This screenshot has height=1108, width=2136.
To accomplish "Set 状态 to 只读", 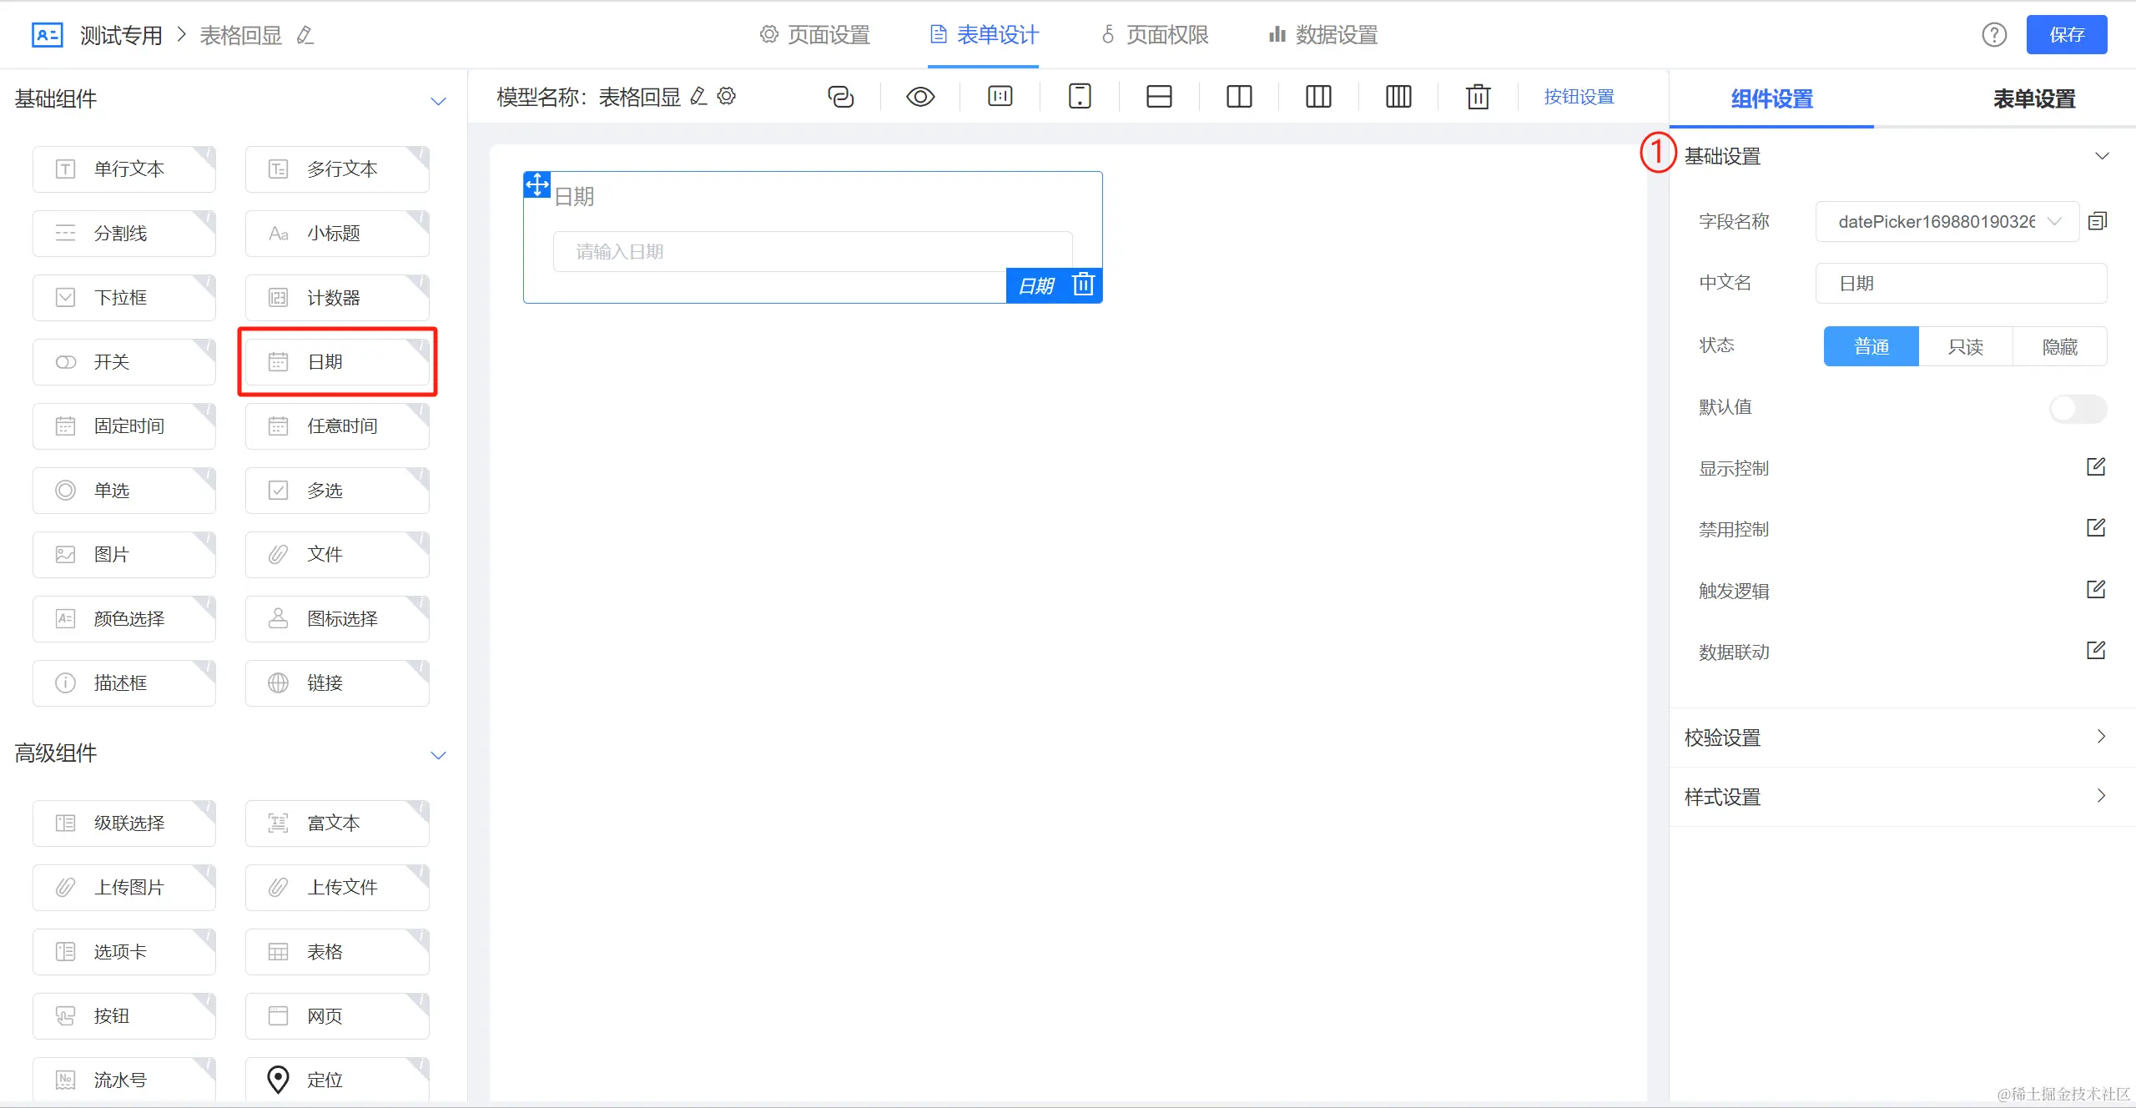I will pyautogui.click(x=1965, y=346).
